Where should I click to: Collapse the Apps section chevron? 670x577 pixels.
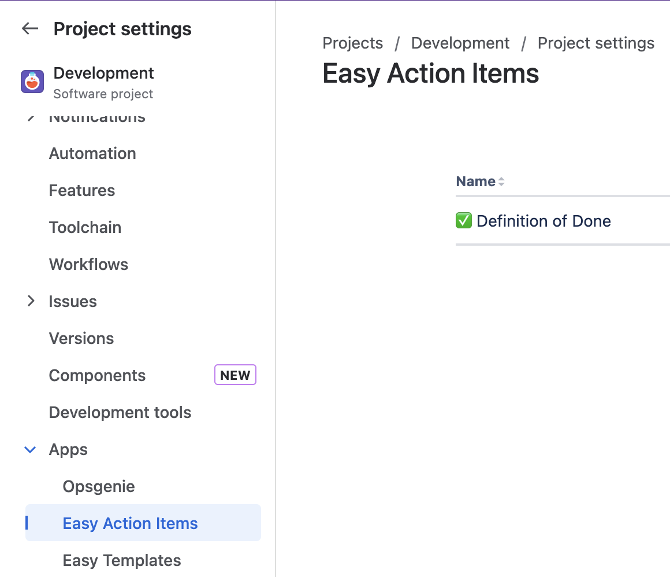tap(31, 450)
